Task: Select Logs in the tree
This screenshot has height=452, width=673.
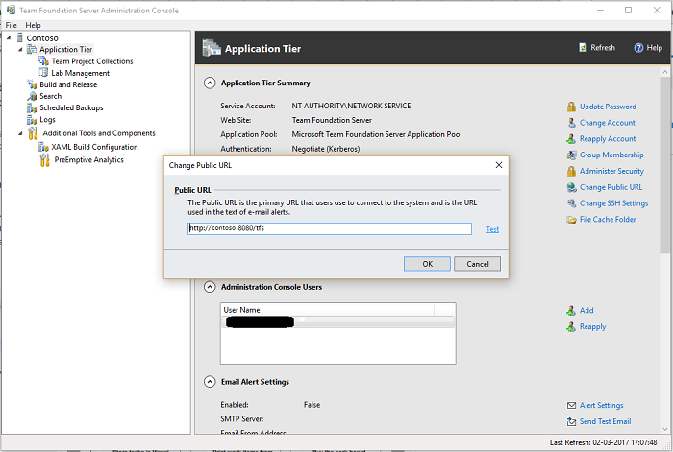Action: pyautogui.click(x=47, y=120)
